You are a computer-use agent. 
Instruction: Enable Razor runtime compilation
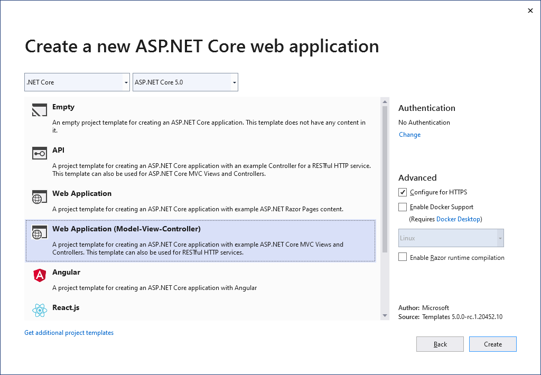pyautogui.click(x=402, y=257)
